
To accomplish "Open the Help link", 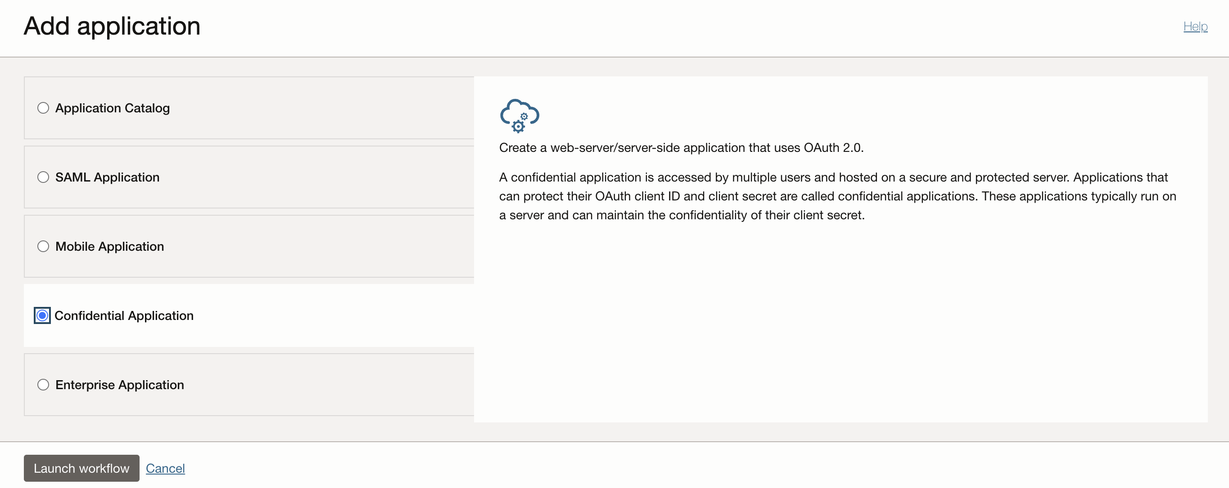I will pyautogui.click(x=1195, y=26).
